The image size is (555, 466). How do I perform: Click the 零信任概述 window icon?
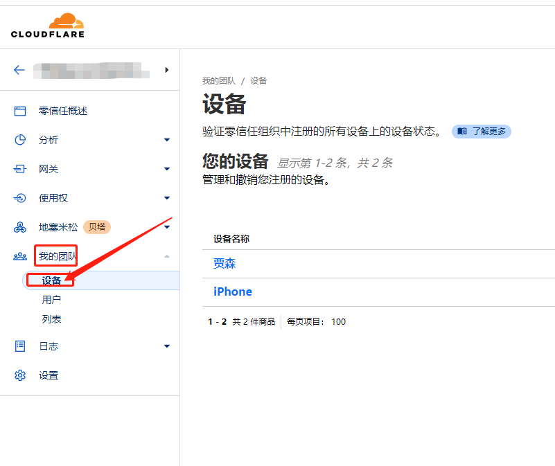20,111
